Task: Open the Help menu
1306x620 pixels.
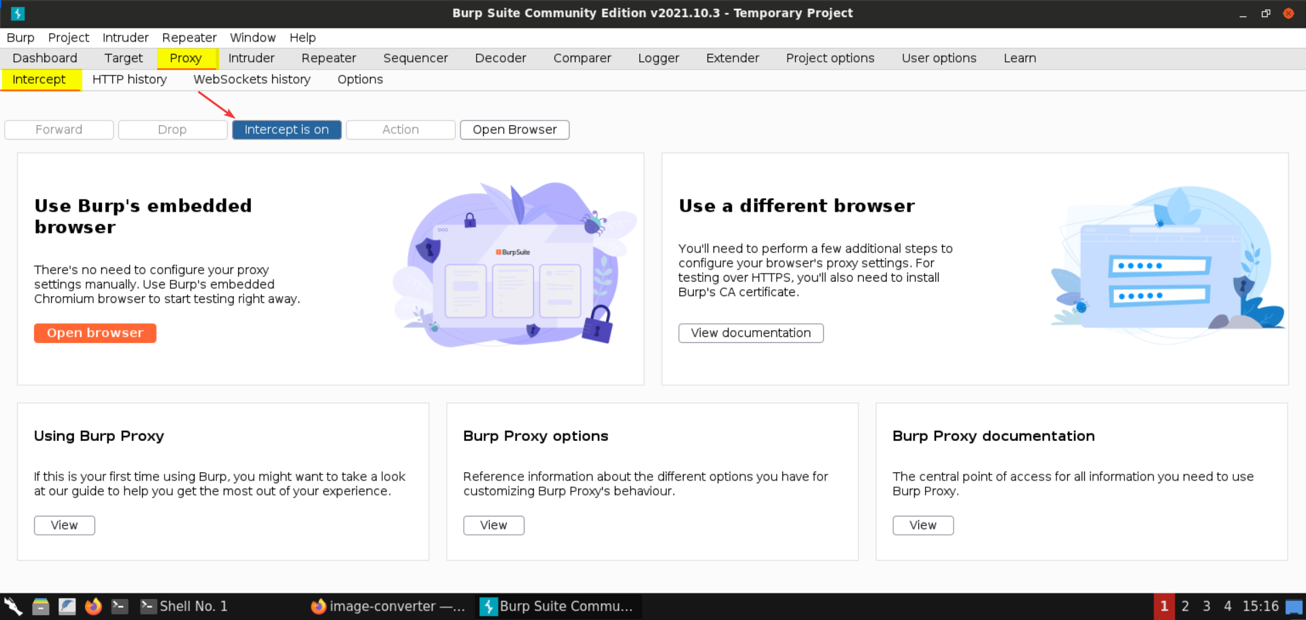Action: 303,37
